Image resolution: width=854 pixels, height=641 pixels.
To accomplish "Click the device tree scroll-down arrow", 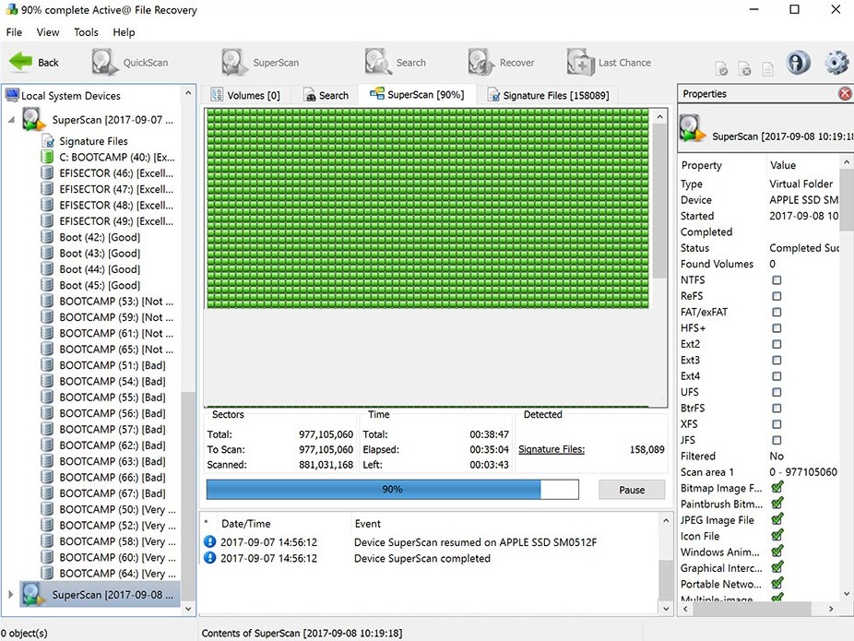I will point(188,609).
